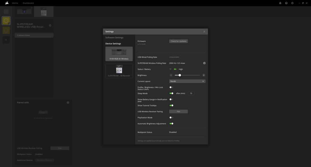
Task: Add a new profile with plus icon
Action: (x=6, y=40)
